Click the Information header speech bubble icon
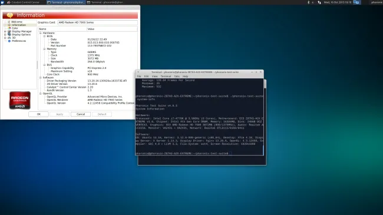Image resolution: width=383 pixels, height=215 pixels. coord(10,15)
